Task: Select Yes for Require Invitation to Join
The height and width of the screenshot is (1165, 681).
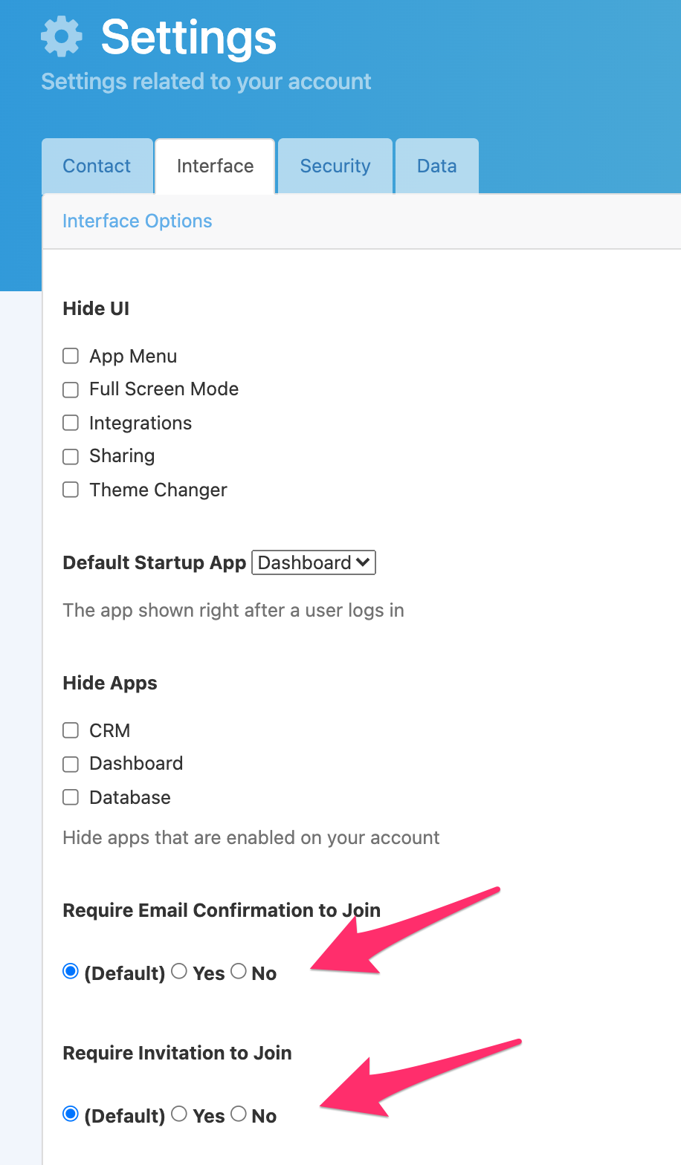Action: (x=179, y=1114)
